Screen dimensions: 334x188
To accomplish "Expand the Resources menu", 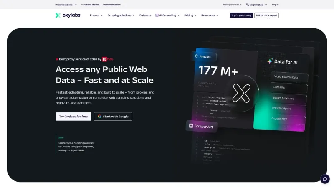I will coord(210,15).
